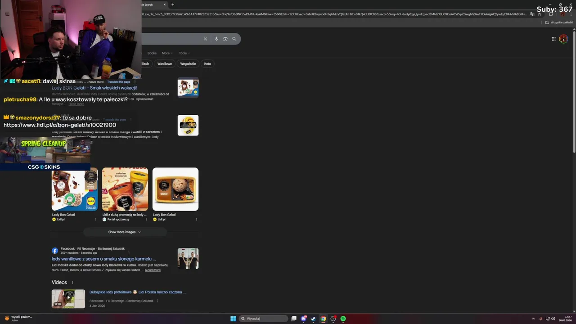Open the OBS icon on the taskbar

(x=333, y=319)
